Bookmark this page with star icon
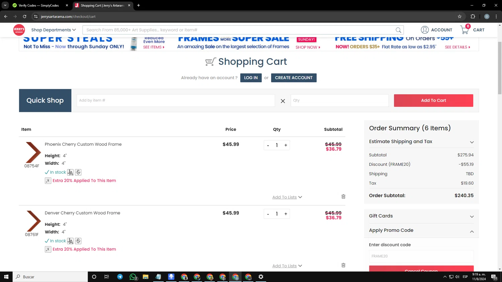 pos(459,16)
